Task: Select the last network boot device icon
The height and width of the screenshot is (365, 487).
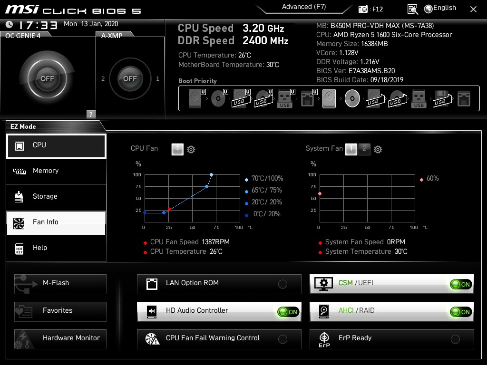Action: 464,98
